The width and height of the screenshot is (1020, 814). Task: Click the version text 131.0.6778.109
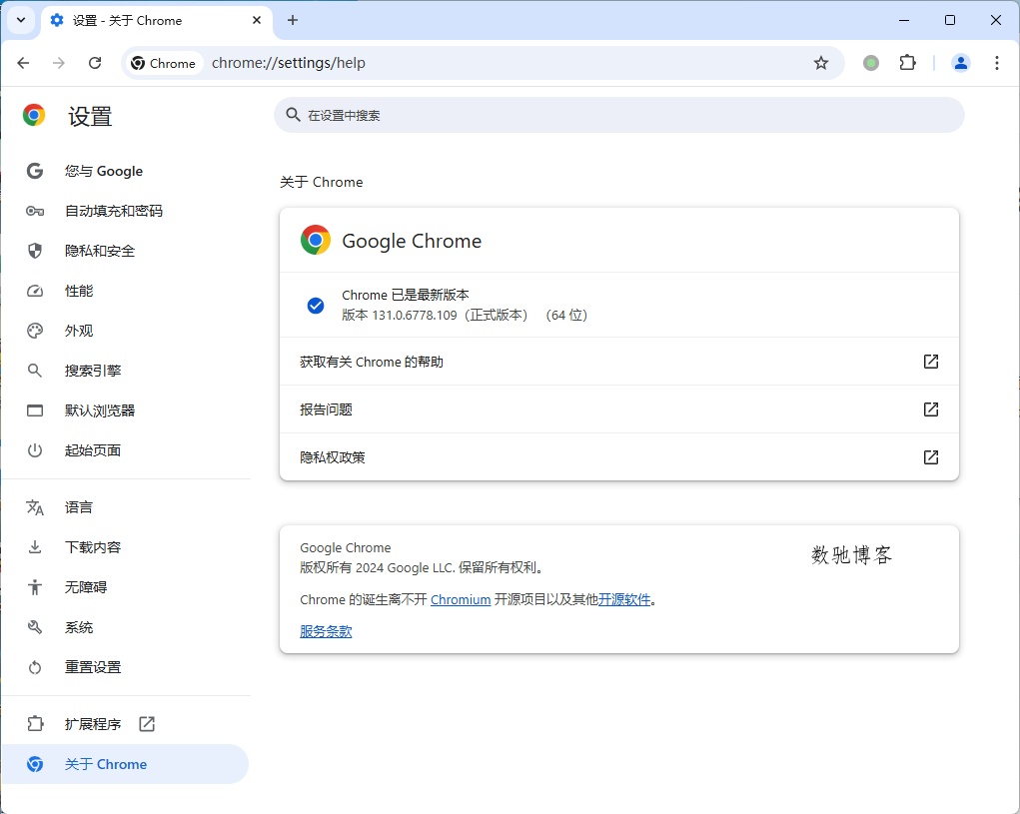tap(415, 316)
